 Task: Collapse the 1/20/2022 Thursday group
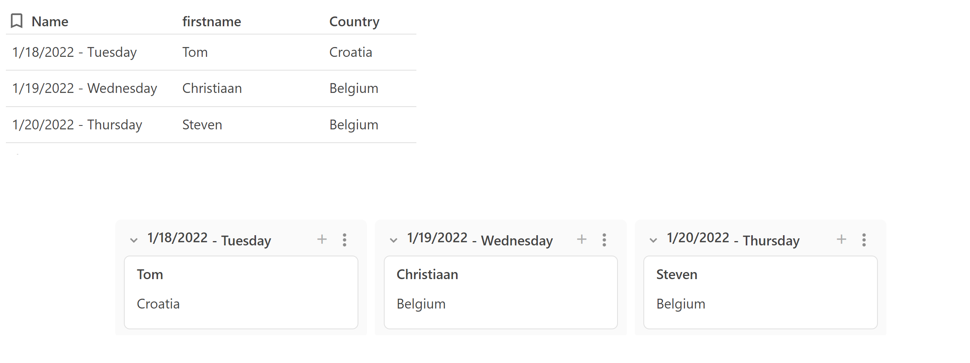(x=653, y=240)
